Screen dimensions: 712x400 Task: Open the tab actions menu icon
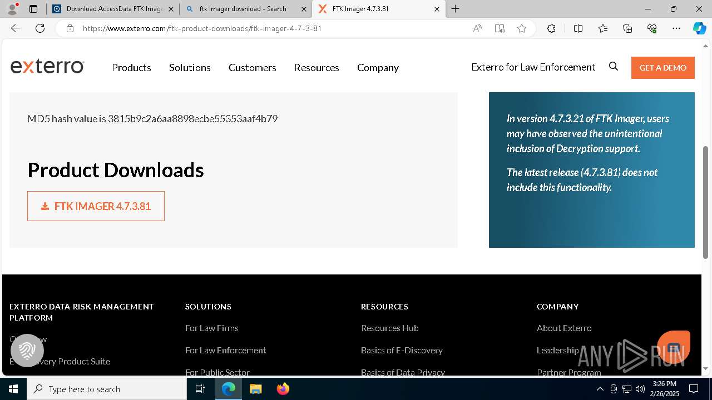tap(33, 9)
